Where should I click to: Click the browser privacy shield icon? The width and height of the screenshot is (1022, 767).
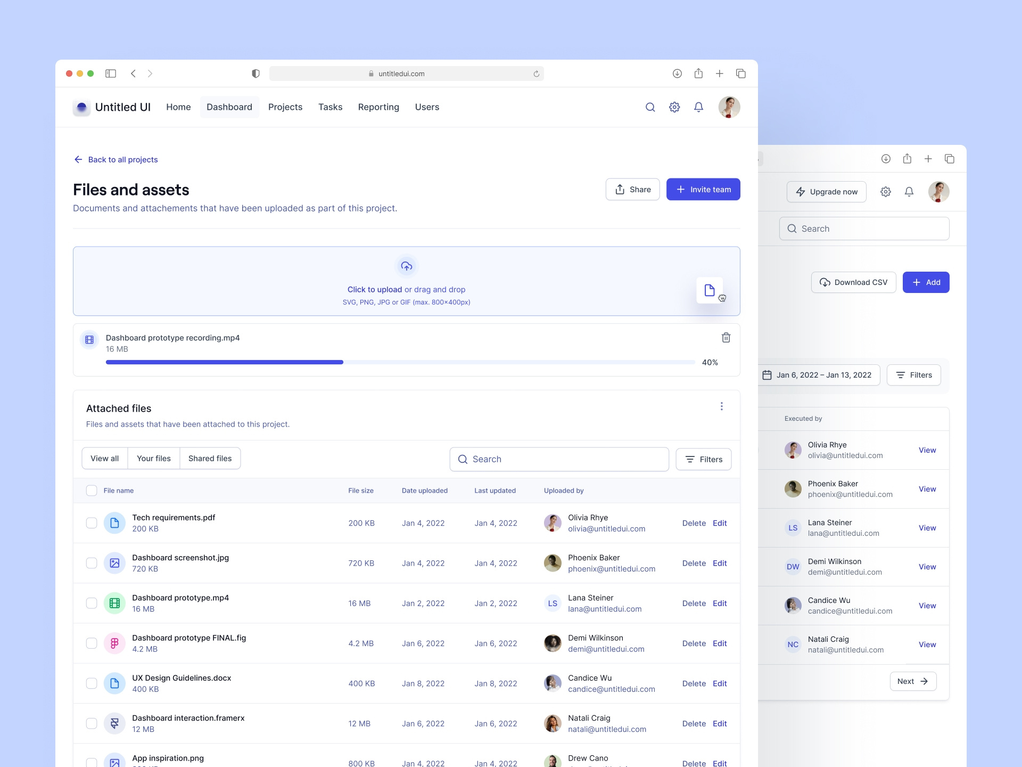coord(256,74)
